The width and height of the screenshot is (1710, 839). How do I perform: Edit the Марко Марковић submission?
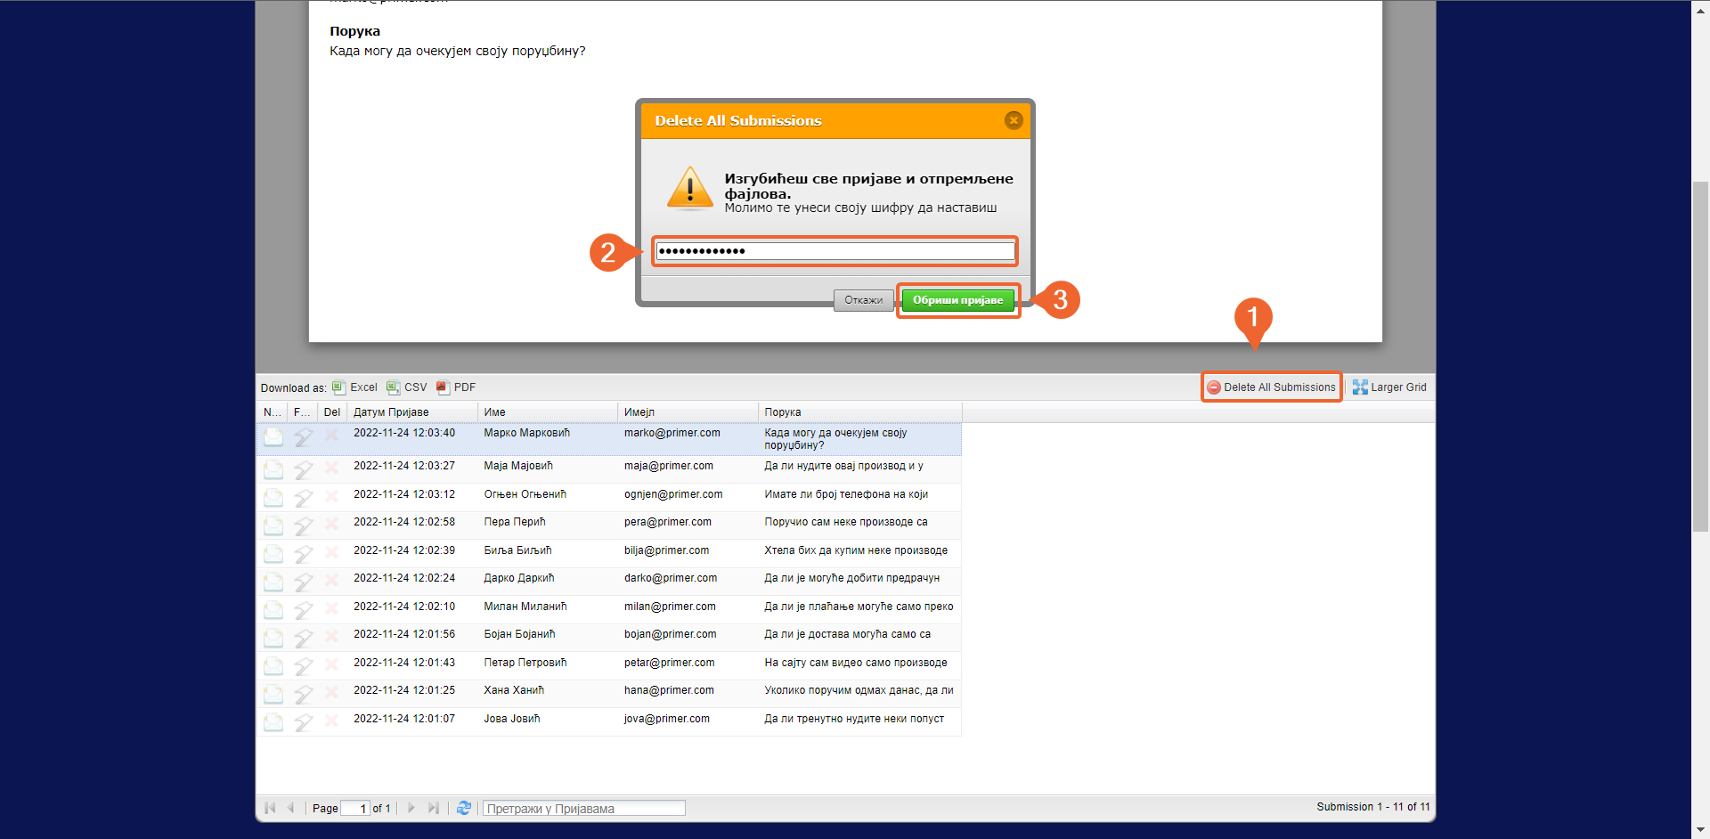tap(304, 436)
